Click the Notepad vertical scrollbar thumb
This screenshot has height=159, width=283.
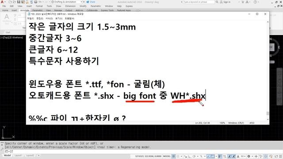pyautogui.click(x=268, y=114)
